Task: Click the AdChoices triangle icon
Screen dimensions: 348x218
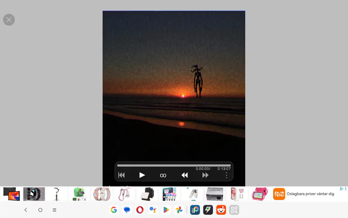Action: pyautogui.click(x=341, y=189)
